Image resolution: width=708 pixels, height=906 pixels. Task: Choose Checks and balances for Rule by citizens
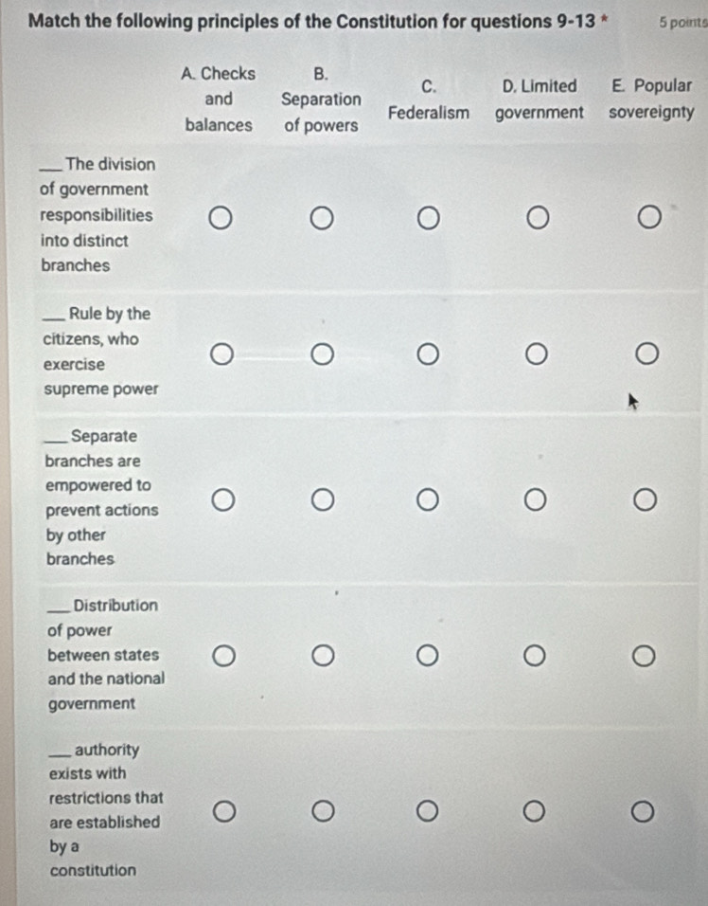point(220,354)
